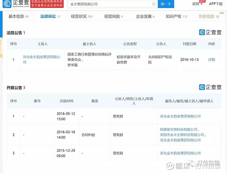Click the 被上诉人 column header
This screenshot has height=173, width=227.
[89, 44]
